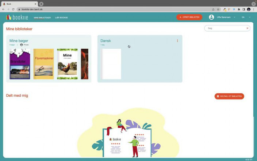Click into the Søg search field
The height and width of the screenshot is (161, 257).
[x=225, y=28]
